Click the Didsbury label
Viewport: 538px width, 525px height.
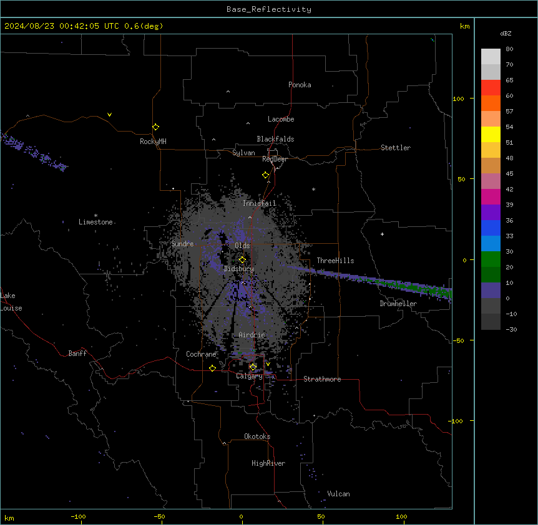[239, 269]
